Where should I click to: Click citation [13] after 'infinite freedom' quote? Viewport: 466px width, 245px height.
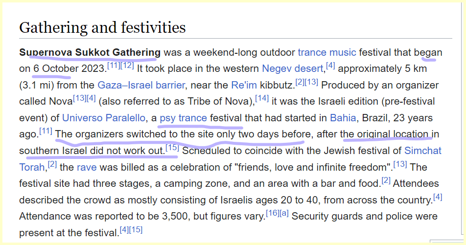tap(400, 164)
